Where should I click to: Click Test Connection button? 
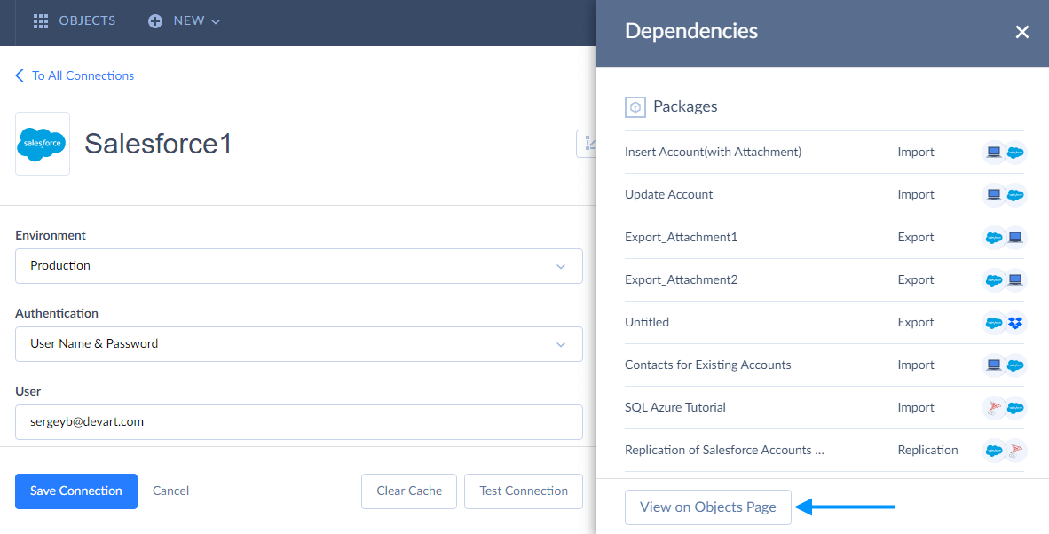pyautogui.click(x=523, y=491)
